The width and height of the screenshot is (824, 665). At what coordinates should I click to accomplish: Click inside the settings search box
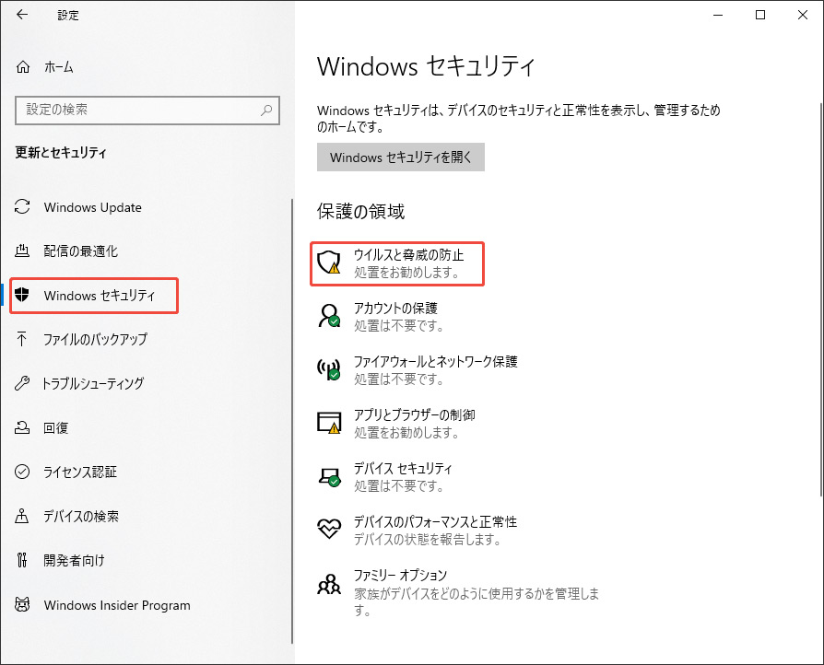[147, 111]
